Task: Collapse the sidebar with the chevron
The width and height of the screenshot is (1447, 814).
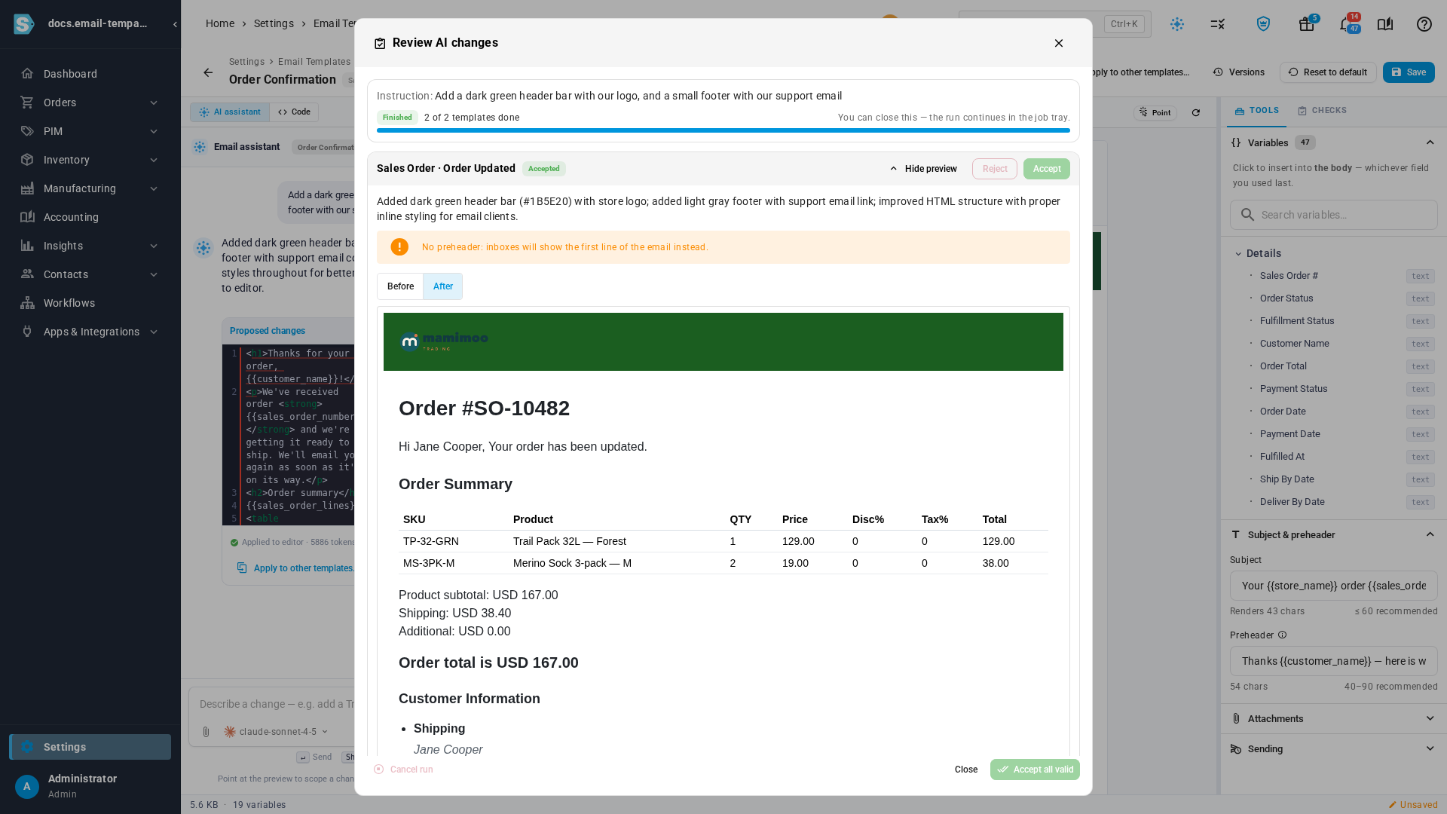Action: [x=175, y=24]
